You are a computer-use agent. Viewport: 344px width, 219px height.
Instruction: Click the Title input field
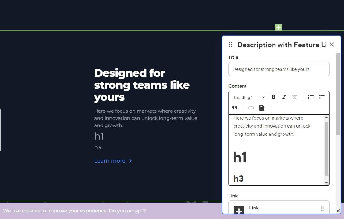(x=278, y=69)
